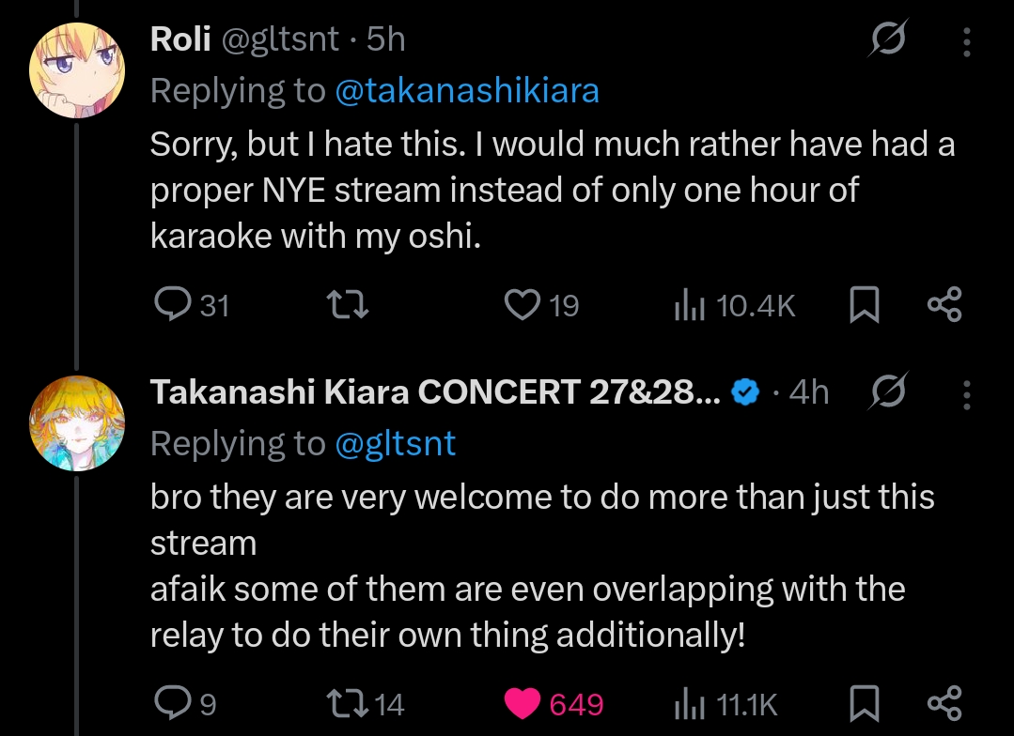Open replies on Roli's tweet

(x=172, y=305)
